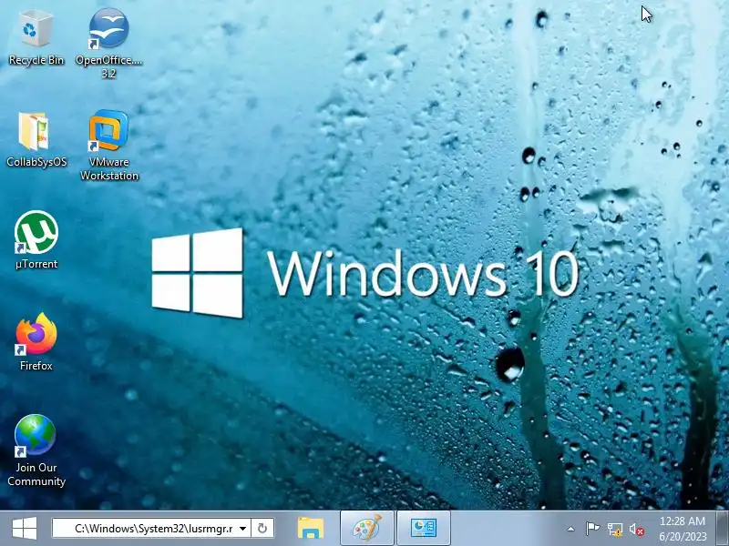
Task: Click the Action Center flag tray icon
Action: tap(592, 529)
